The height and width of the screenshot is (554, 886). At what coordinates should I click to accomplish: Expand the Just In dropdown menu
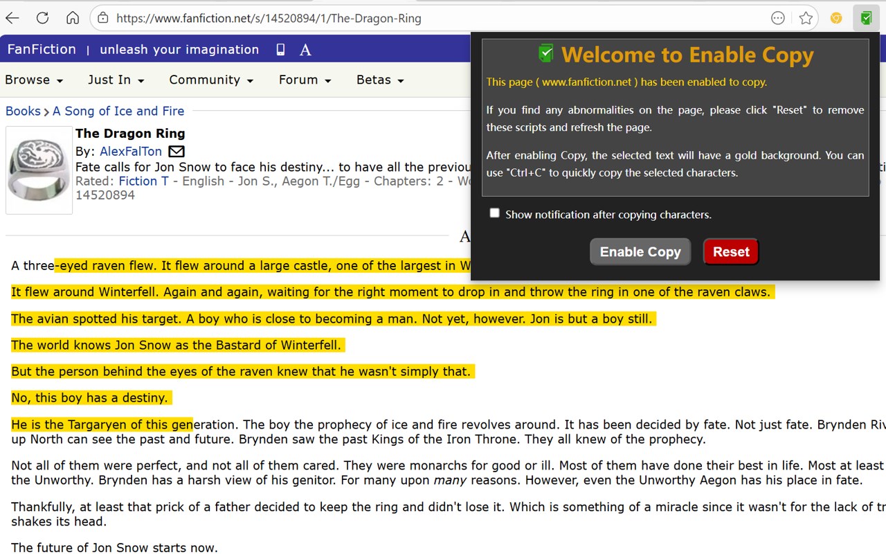[116, 80]
